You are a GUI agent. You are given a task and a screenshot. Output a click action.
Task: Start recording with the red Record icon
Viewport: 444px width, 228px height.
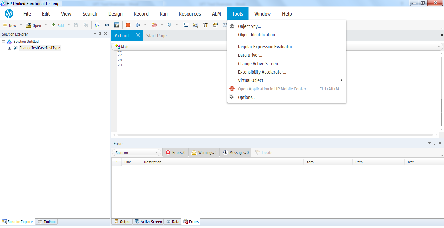pyautogui.click(x=128, y=25)
